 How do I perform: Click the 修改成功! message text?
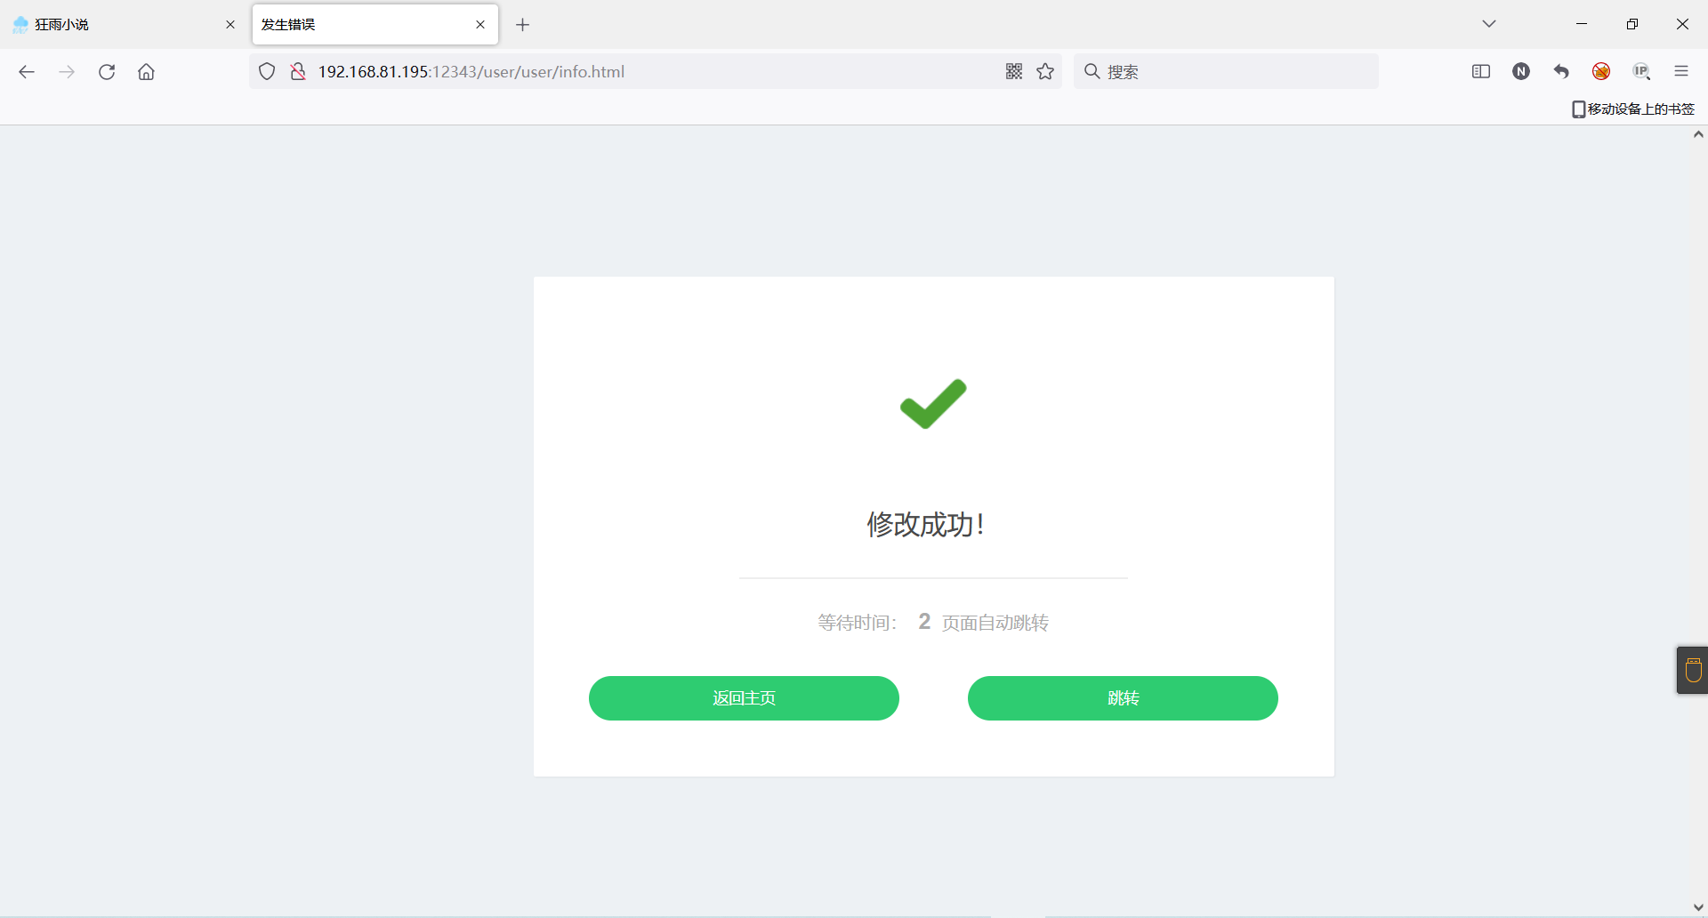[926, 525]
